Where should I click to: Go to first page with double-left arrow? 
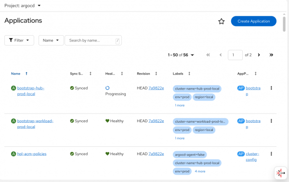[208, 55]
